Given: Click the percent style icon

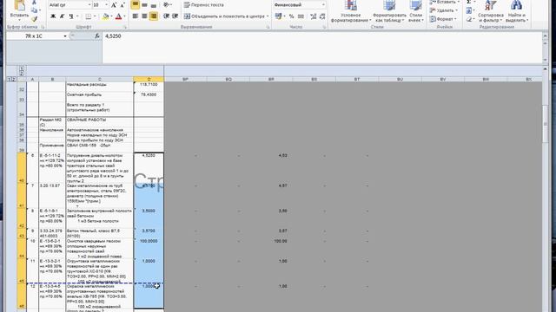Looking at the screenshot, I should click(x=292, y=16).
